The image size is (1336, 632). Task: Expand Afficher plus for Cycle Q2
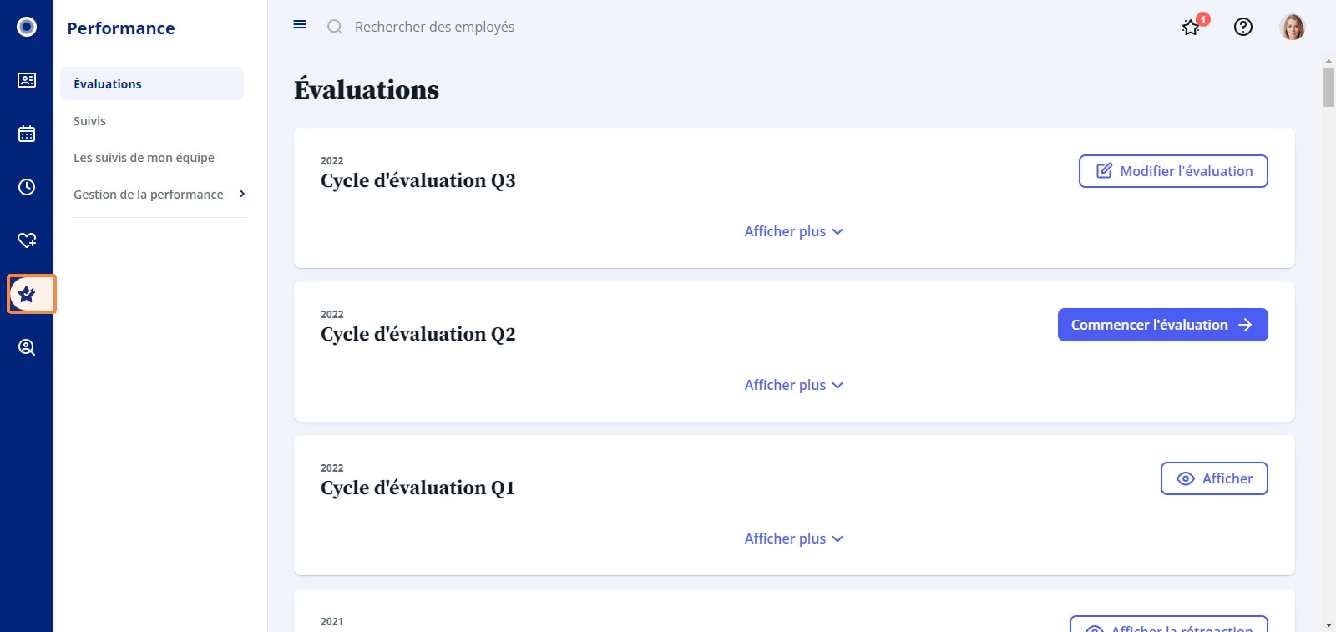(x=794, y=385)
